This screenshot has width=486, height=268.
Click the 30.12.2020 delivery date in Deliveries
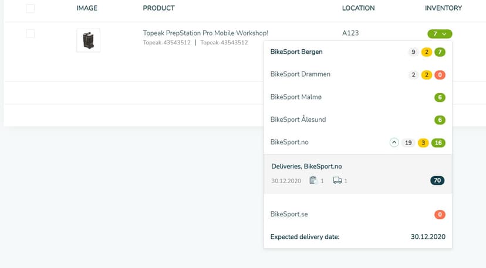click(x=286, y=181)
